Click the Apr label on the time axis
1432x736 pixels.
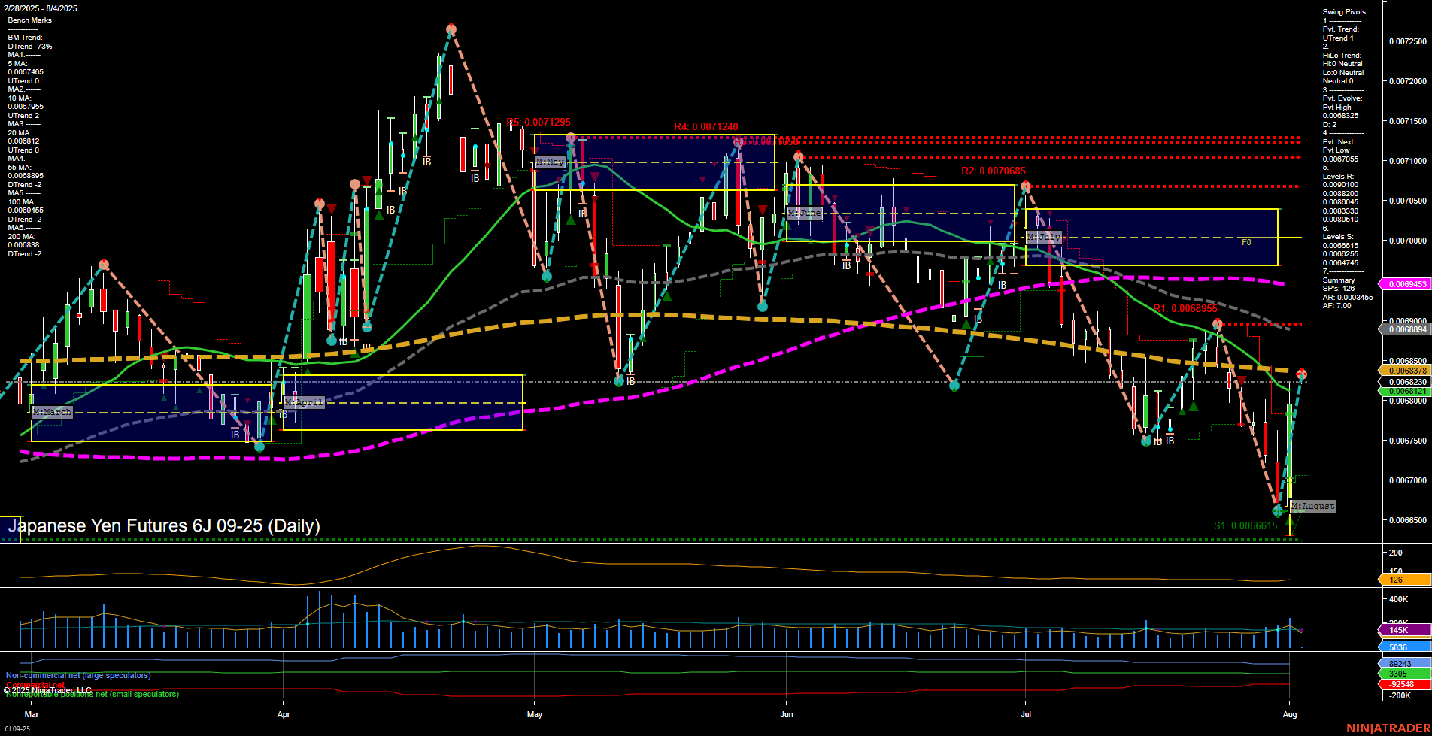click(283, 714)
